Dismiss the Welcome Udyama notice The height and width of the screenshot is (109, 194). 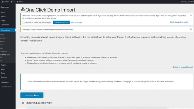pyautogui.click(x=191, y=15)
